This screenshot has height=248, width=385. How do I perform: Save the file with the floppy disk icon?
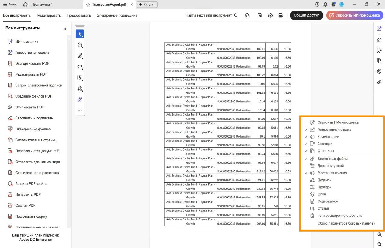[x=260, y=15]
